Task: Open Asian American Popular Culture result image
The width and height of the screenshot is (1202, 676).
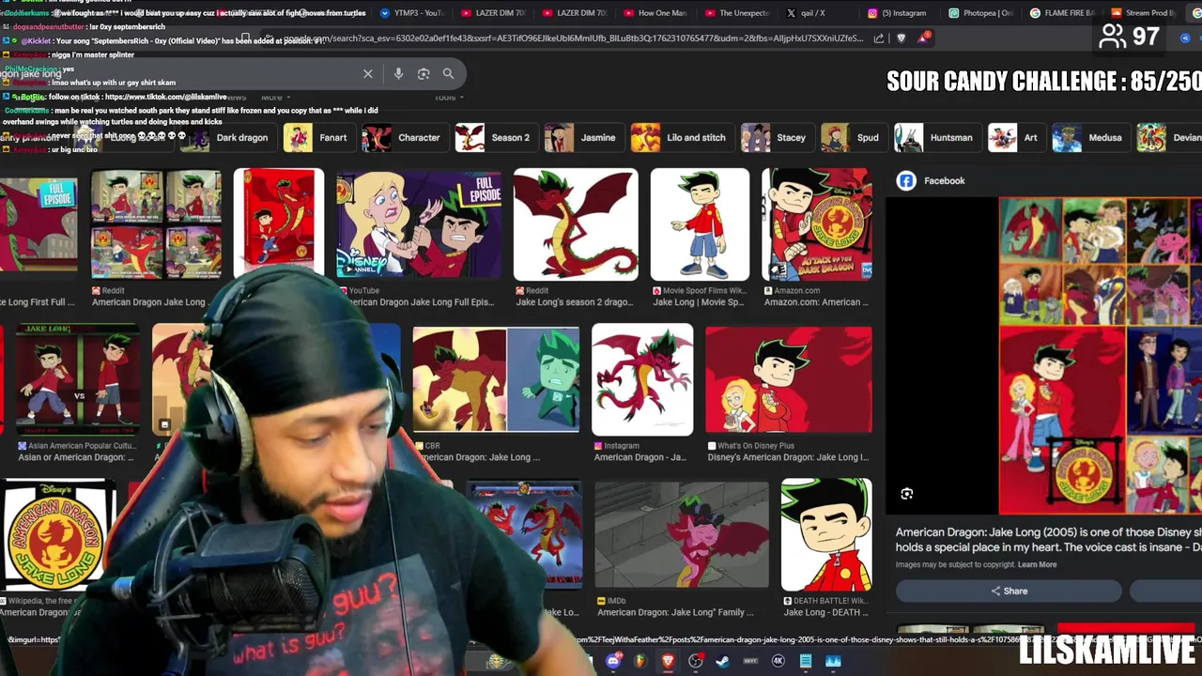Action: 77,379
